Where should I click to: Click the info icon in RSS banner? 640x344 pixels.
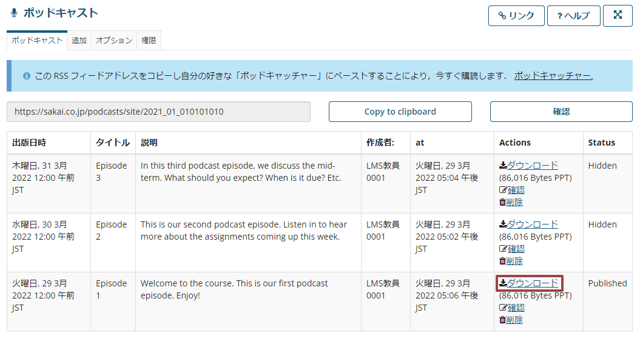click(27, 76)
